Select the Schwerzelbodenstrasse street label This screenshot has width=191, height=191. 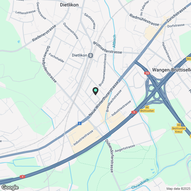(x=50, y=64)
